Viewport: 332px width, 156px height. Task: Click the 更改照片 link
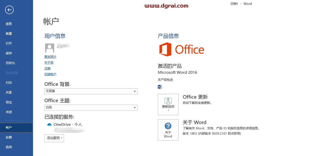coord(50,57)
